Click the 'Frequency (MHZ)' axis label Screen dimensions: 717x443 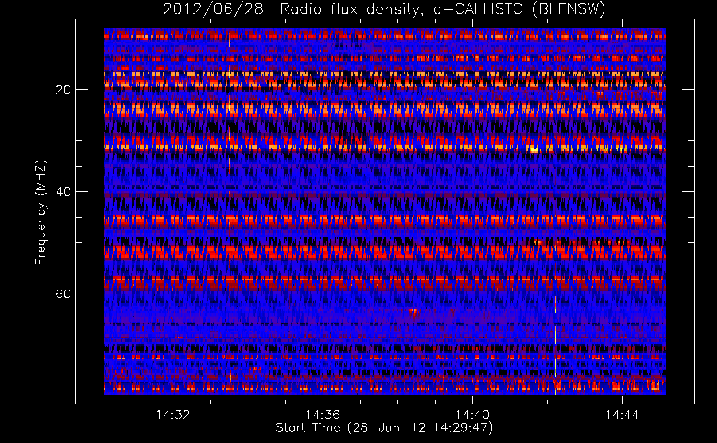tap(41, 213)
